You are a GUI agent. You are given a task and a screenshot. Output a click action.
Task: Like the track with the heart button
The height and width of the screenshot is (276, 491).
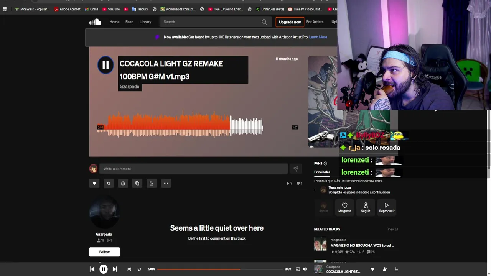click(94, 183)
